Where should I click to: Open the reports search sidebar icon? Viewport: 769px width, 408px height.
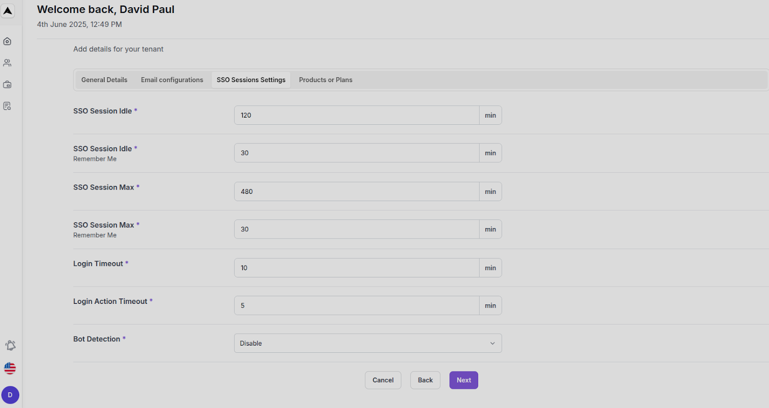pos(7,106)
